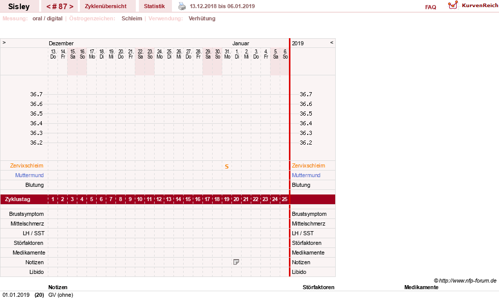This screenshot has width=499, height=307.
Task: Select cycle day 25 in Zyklustag row
Action: (x=284, y=200)
